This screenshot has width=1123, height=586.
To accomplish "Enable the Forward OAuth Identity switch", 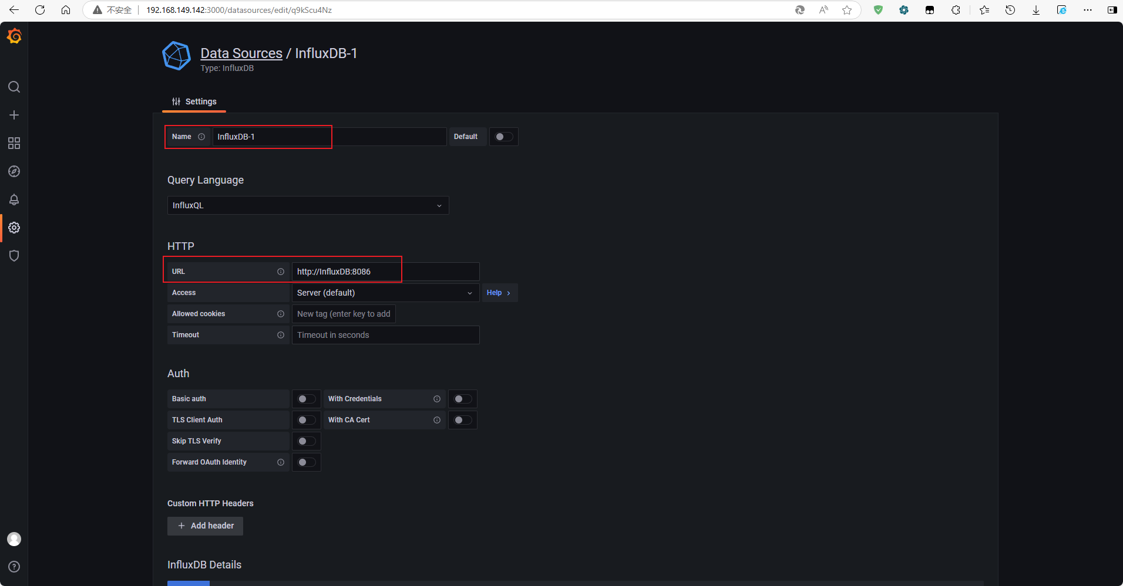I will tap(307, 462).
